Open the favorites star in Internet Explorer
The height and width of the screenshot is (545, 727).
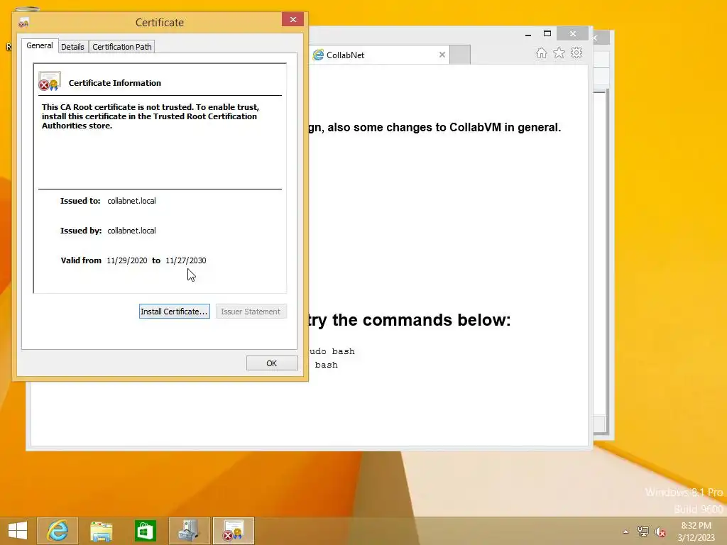pos(559,53)
